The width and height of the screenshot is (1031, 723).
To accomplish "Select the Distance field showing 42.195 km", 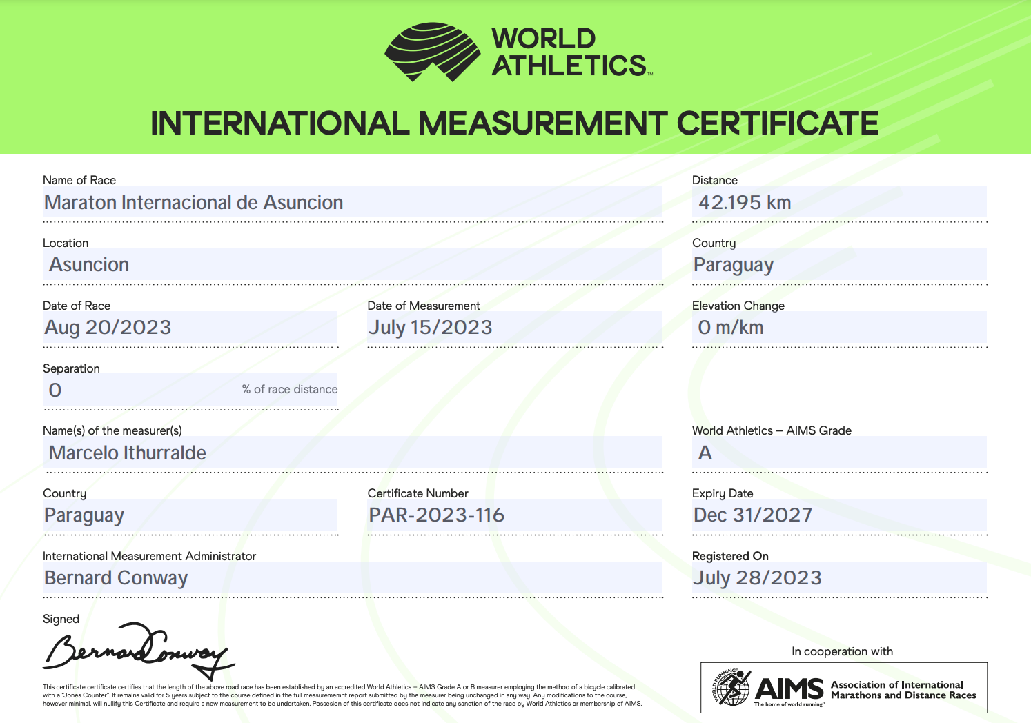I will click(839, 203).
